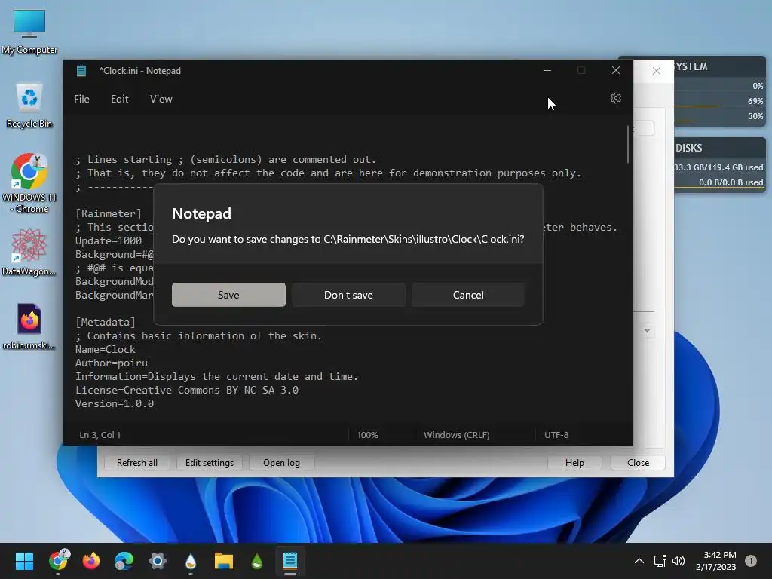Select the robin.rmskin desktop file
This screenshot has height=579, width=772.
29,326
